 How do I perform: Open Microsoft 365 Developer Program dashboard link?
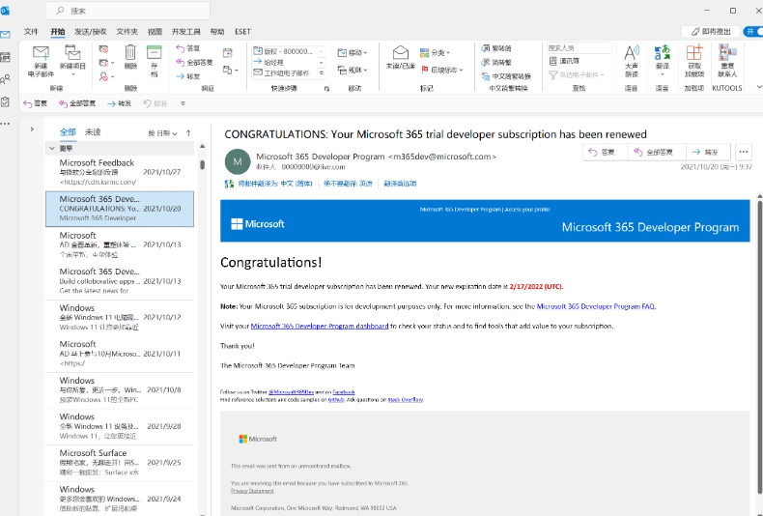(x=320, y=326)
